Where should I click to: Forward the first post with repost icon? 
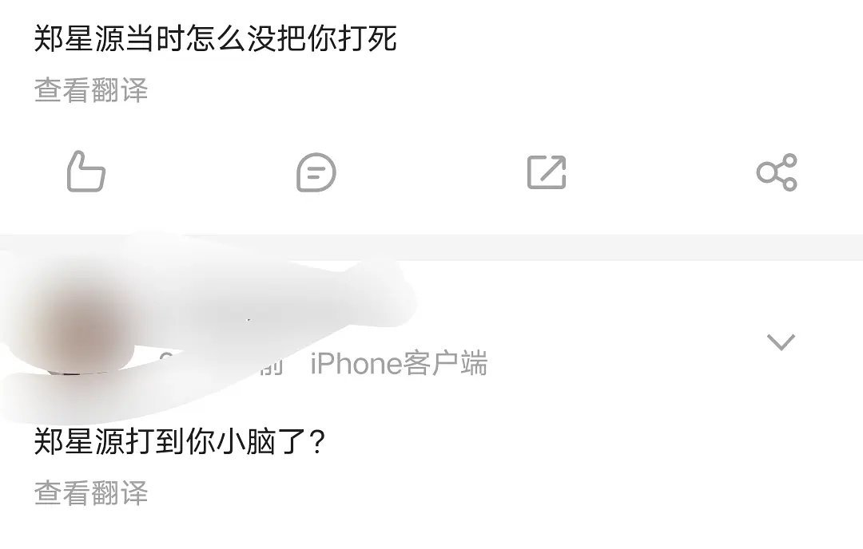click(547, 172)
